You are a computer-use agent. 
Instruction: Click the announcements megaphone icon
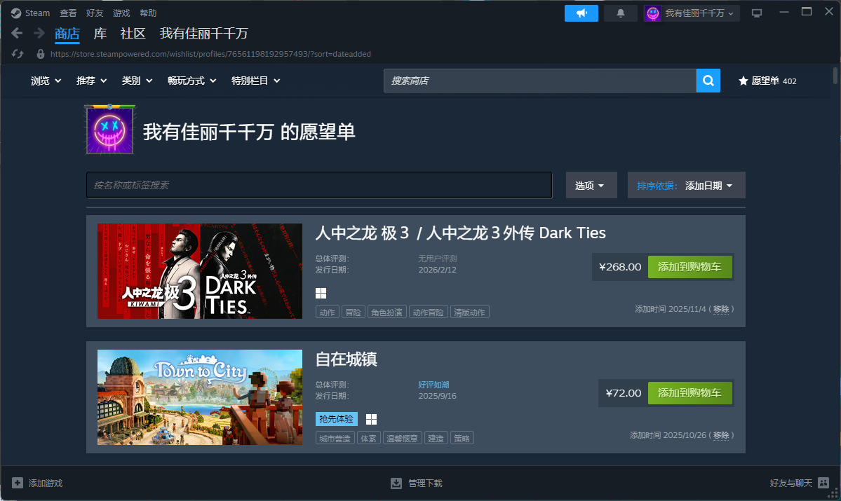(581, 13)
